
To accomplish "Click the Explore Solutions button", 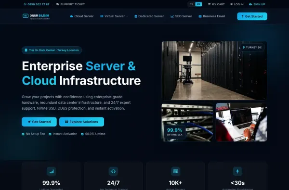I will (82, 122).
